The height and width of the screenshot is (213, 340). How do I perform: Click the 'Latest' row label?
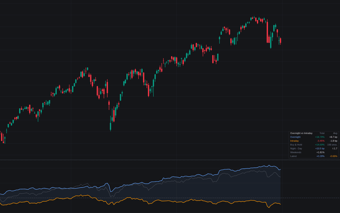tap(294, 156)
